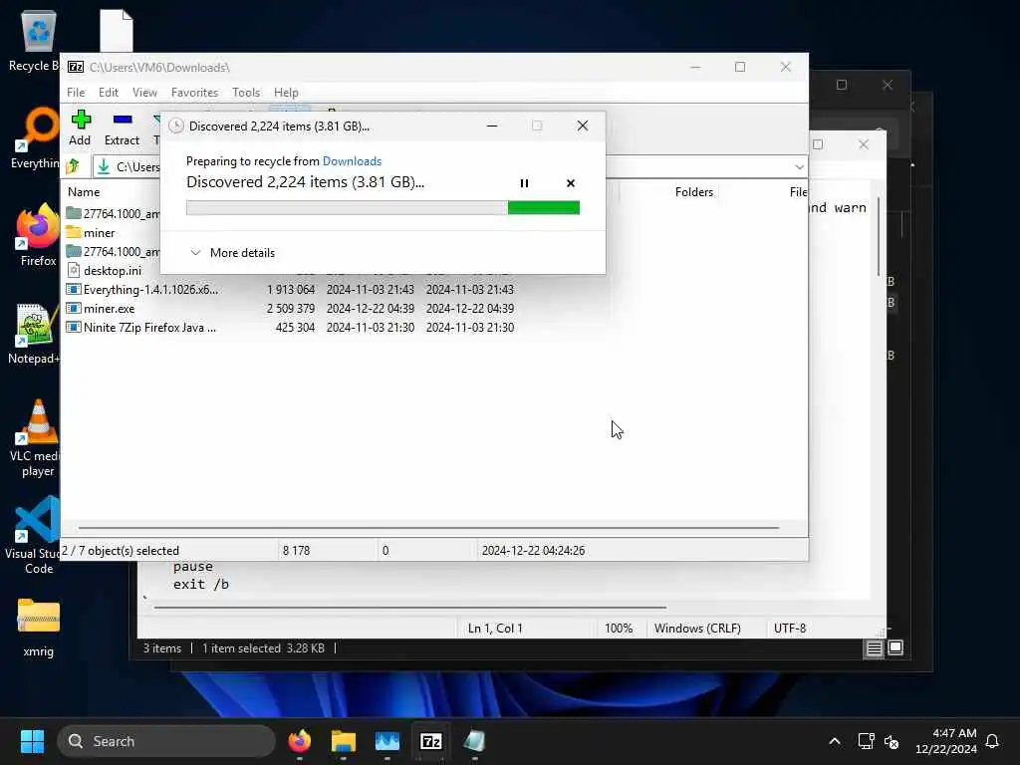Minimize the recycle progress dialog
The height and width of the screenshot is (765, 1020).
pos(492,127)
